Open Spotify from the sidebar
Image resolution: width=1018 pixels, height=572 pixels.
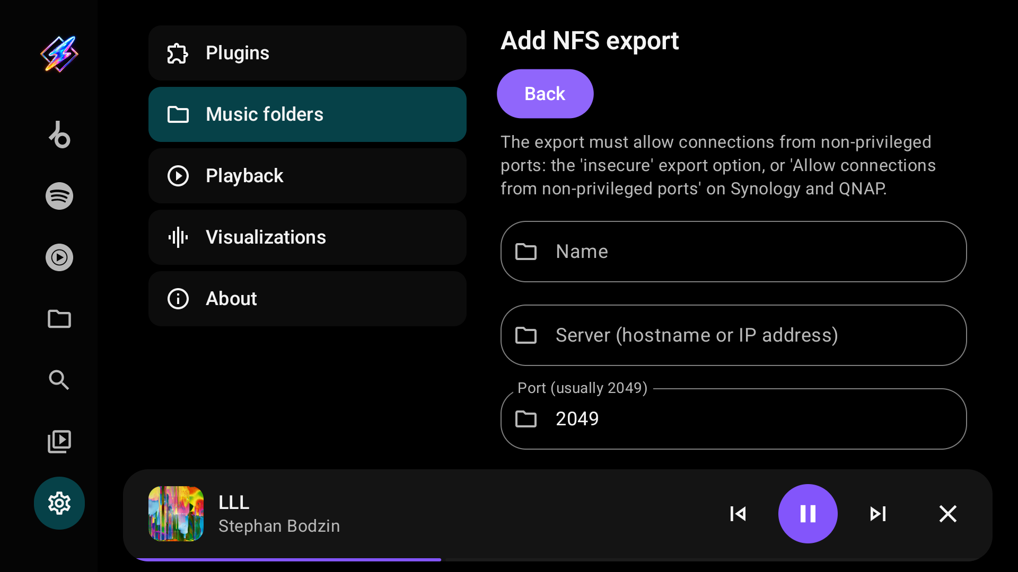(59, 196)
